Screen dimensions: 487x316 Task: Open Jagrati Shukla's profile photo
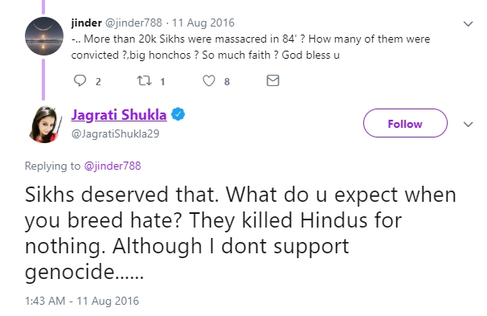coord(44,125)
